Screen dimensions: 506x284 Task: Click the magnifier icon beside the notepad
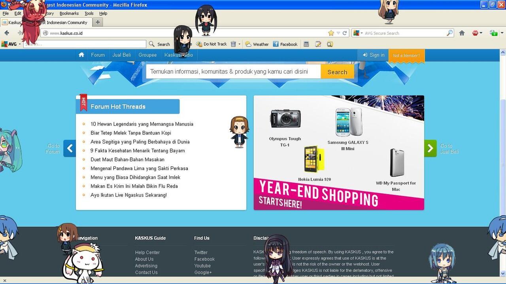(x=330, y=44)
